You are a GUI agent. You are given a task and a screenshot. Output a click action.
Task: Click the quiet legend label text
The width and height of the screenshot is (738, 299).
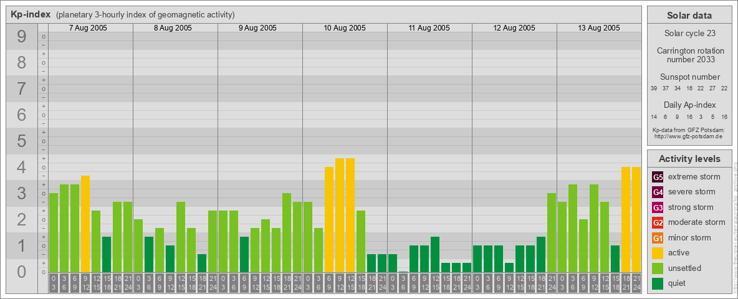click(x=677, y=283)
